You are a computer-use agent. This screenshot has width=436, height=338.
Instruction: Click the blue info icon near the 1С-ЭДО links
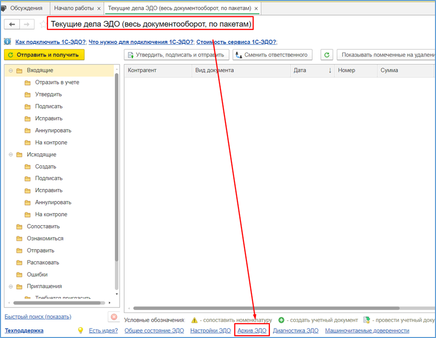[7, 42]
